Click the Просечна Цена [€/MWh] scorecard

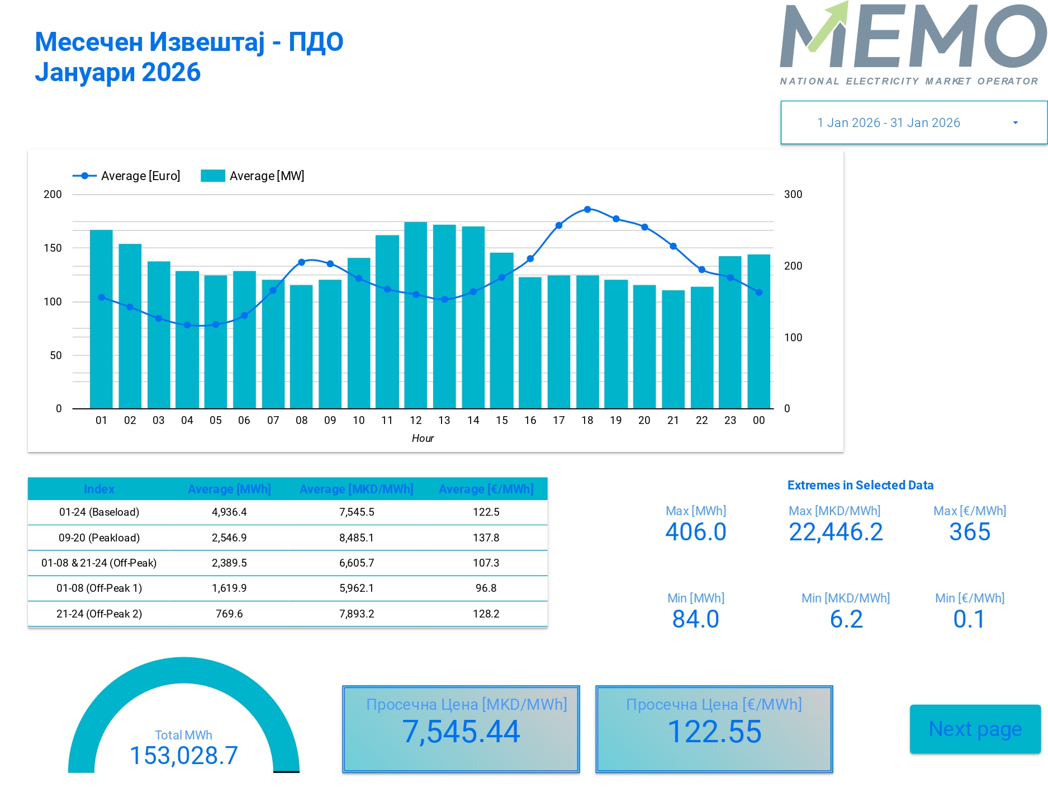[714, 729]
